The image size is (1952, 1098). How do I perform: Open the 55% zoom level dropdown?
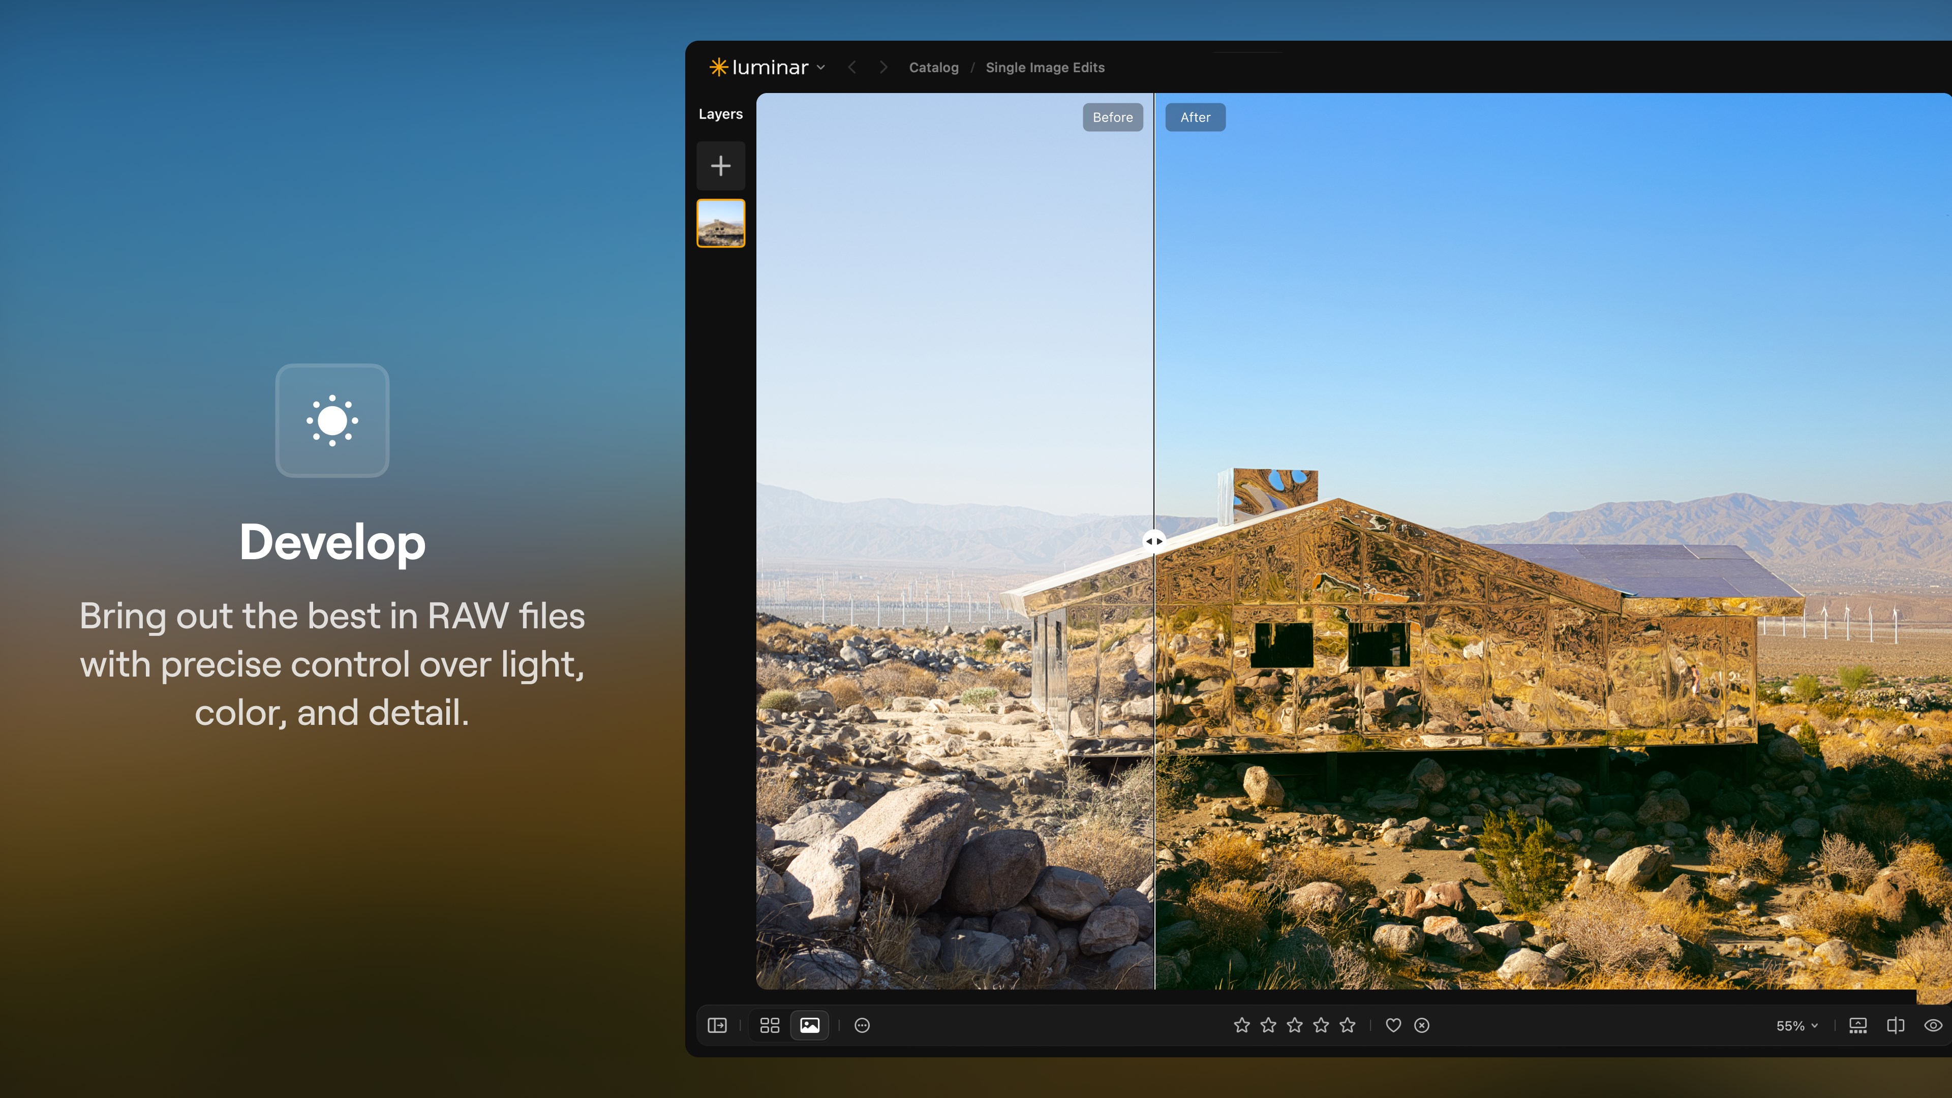pyautogui.click(x=1796, y=1026)
